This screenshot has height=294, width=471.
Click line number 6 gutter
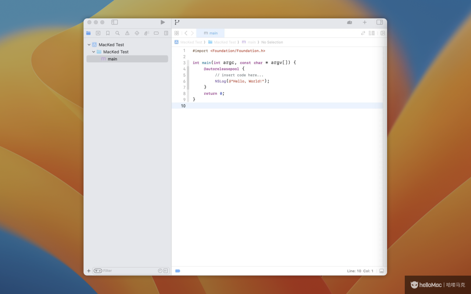[x=184, y=81]
